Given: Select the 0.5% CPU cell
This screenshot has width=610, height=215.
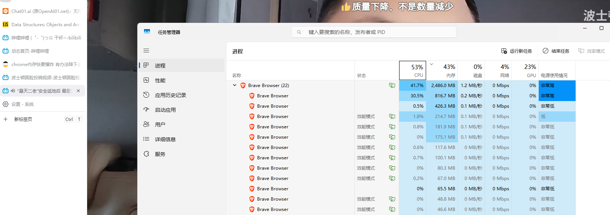Looking at the screenshot, I should (x=412, y=106).
